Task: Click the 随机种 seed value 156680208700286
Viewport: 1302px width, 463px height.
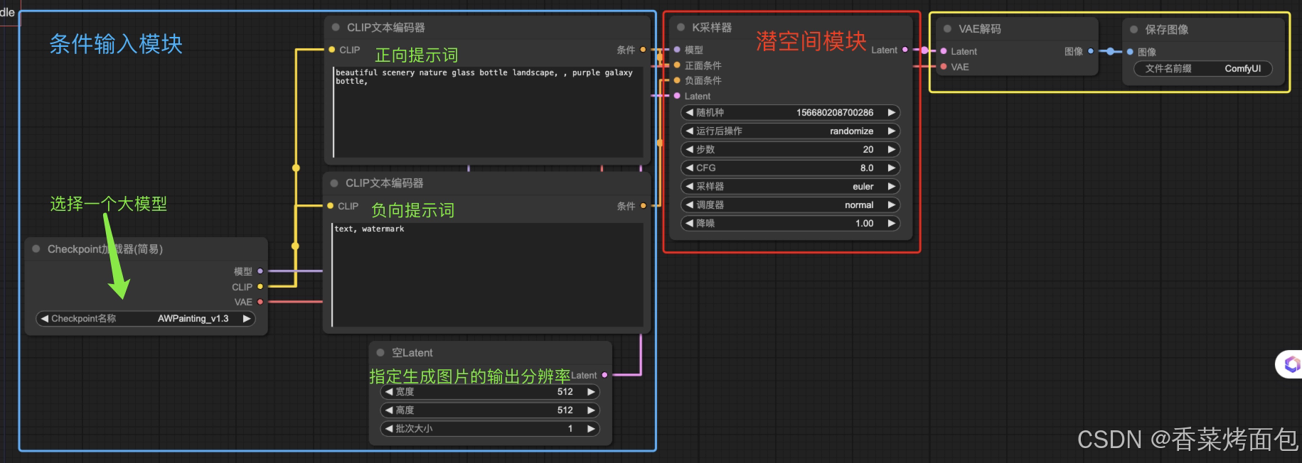Action: click(835, 112)
